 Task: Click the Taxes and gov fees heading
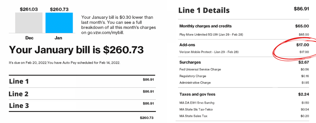[197, 94]
